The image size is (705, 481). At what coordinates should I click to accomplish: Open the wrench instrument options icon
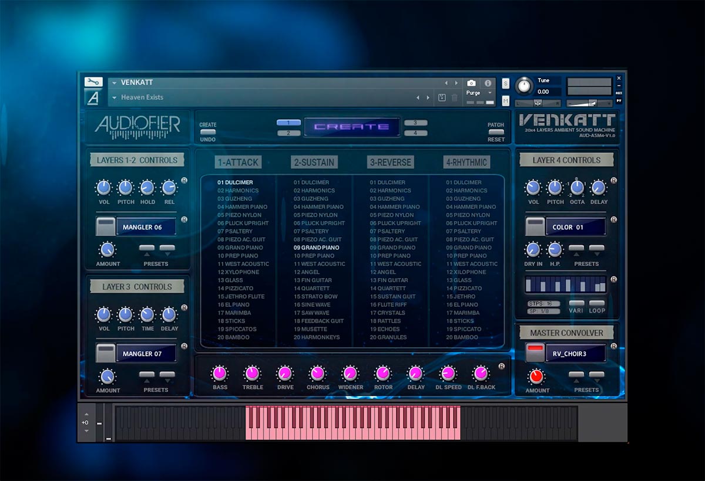tap(93, 82)
